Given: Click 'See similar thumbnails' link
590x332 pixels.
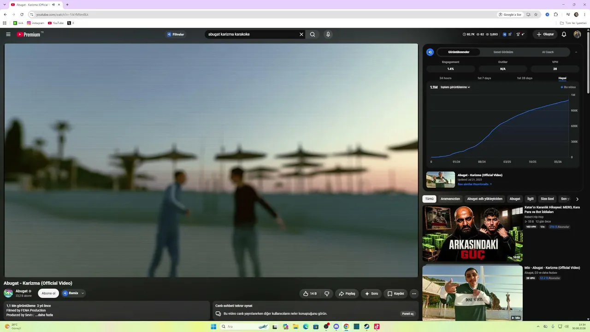Looking at the screenshot, I should tap(474, 184).
